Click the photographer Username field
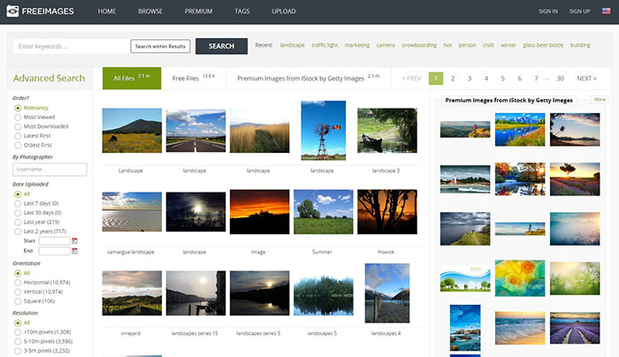Screen dimensions: 619x357 50,169
